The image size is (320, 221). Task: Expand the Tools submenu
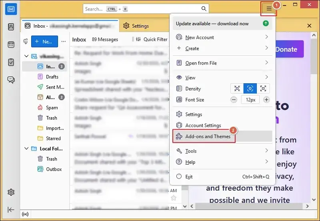click(266, 151)
